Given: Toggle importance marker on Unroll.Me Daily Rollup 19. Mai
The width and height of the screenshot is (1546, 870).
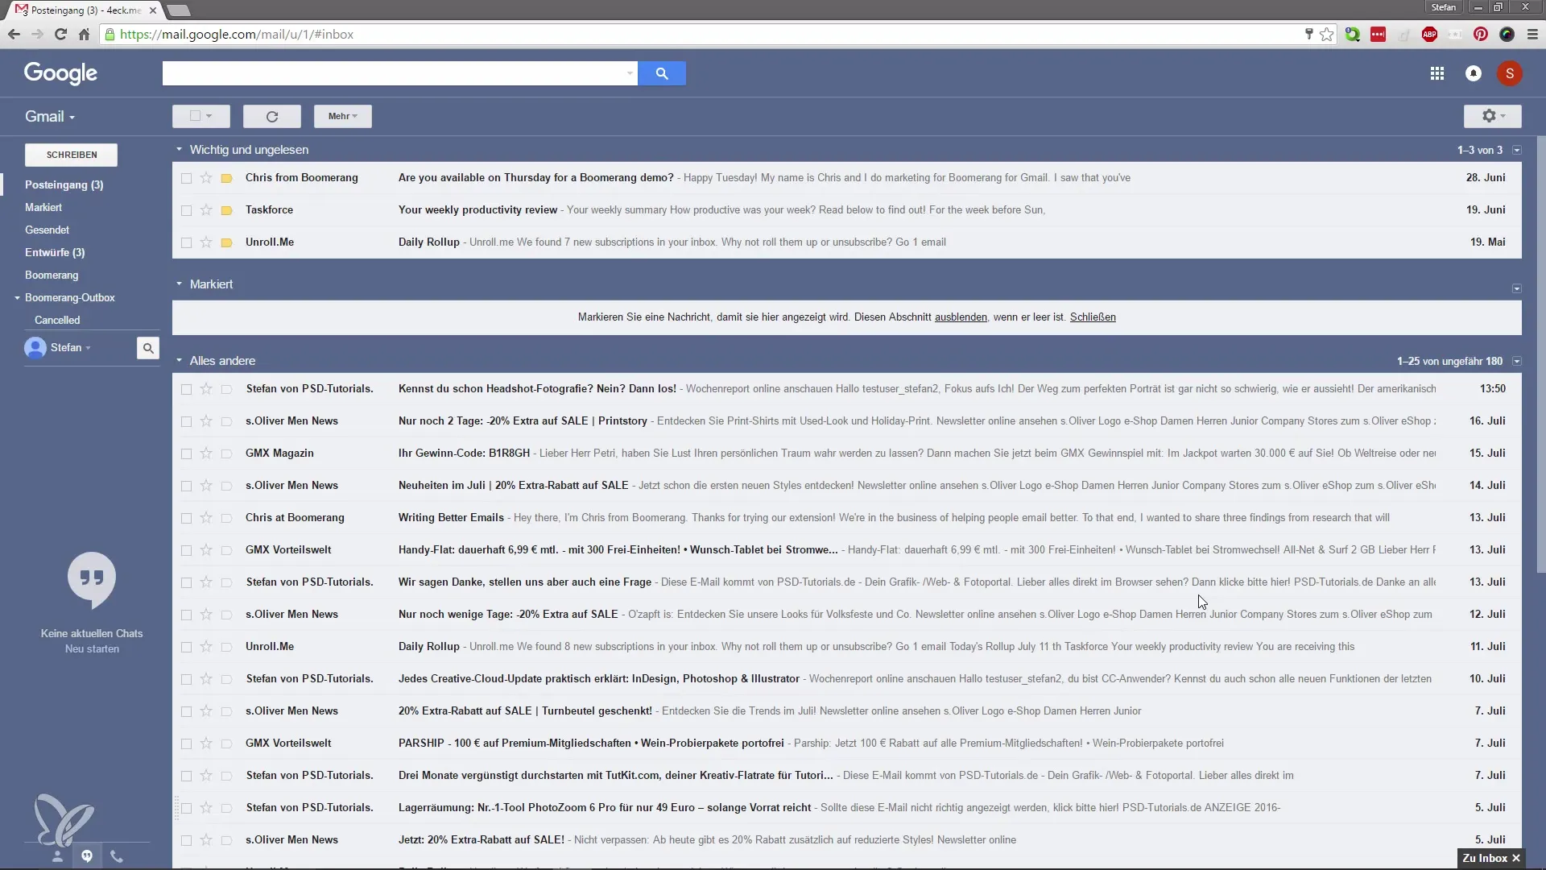Looking at the screenshot, I should click(227, 242).
